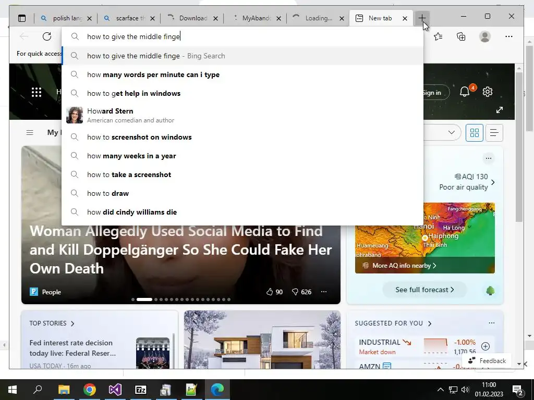Switch to the scarface tab
Image resolution: width=534 pixels, height=400 pixels.
pos(128,18)
